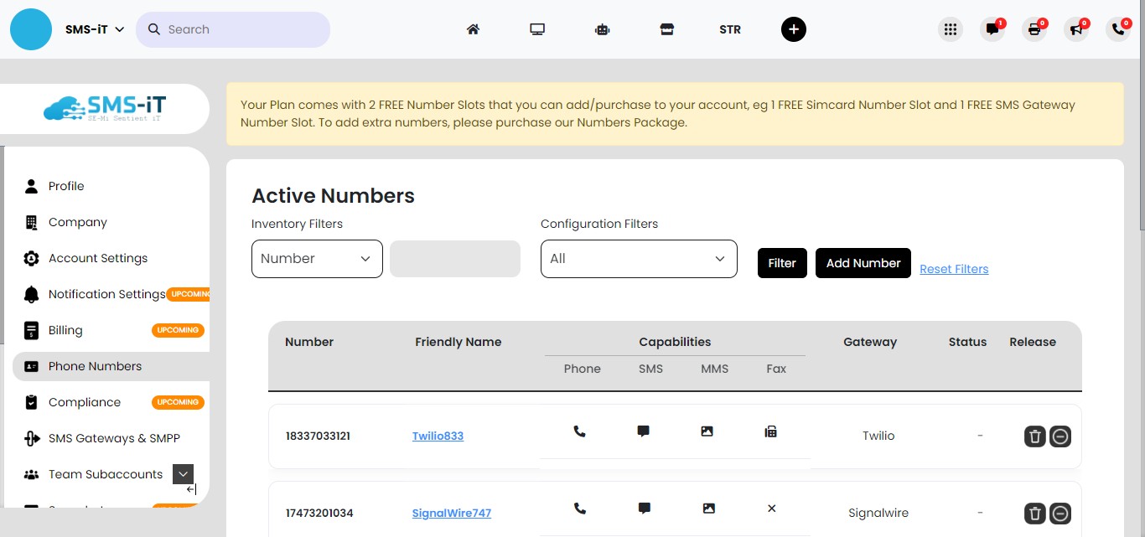The image size is (1145, 537).
Task: Click the robot icon in top navigation
Action: (x=602, y=29)
